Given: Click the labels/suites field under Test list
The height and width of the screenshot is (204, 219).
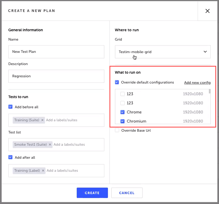Looking at the screenshot, I should pyautogui.click(x=78, y=144).
